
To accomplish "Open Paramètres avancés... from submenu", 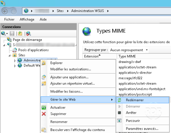I will click(x=143, y=129).
